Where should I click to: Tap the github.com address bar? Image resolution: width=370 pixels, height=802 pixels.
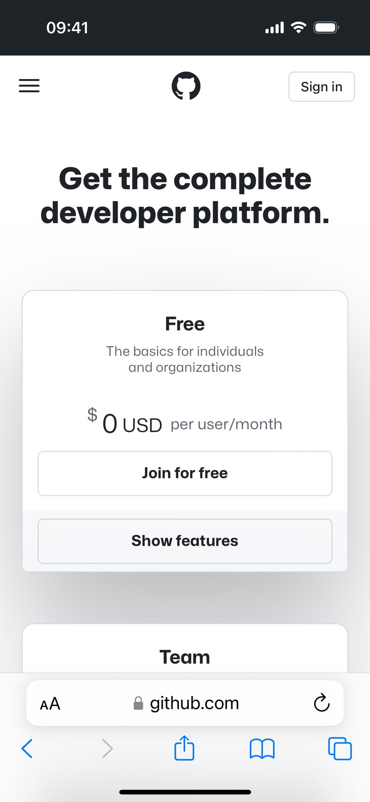pyautogui.click(x=194, y=703)
